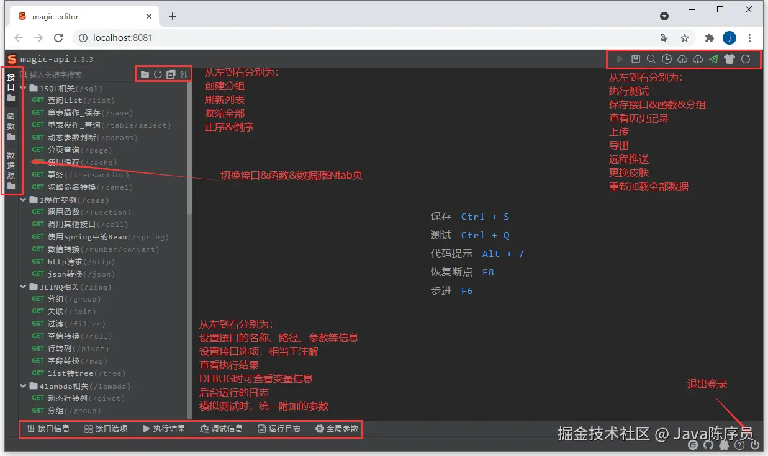
Task: Collapse the 4lambda相关 group
Action: (x=24, y=386)
